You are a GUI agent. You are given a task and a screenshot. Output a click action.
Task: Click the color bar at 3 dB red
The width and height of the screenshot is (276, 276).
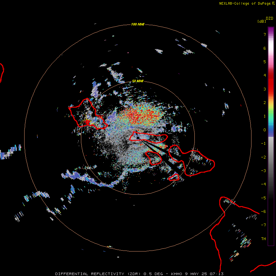click(271, 89)
